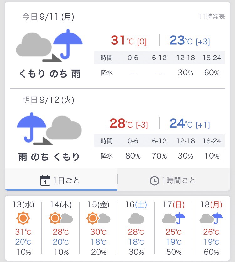
Task: Click the cloud icon for Saturday 16
Action: (x=136, y=218)
